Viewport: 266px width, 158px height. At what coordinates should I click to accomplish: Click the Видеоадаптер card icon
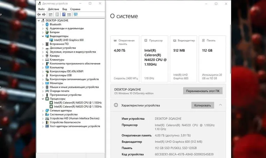click(175, 40)
